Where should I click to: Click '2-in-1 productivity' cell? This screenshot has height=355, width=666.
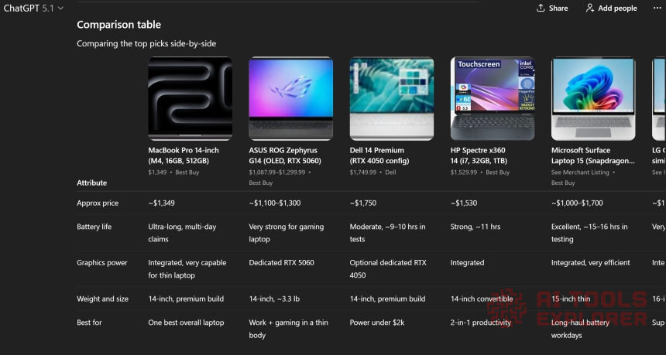(481, 323)
